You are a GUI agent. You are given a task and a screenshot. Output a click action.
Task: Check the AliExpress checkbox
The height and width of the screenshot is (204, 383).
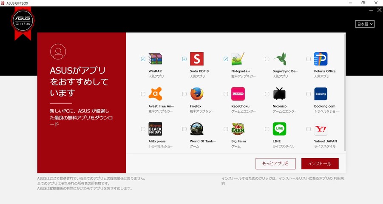[x=143, y=129]
